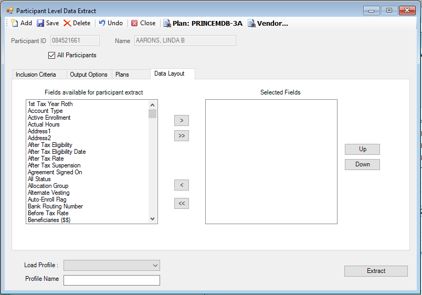Select the Plans tab
The height and width of the screenshot is (295, 422).
click(x=122, y=75)
